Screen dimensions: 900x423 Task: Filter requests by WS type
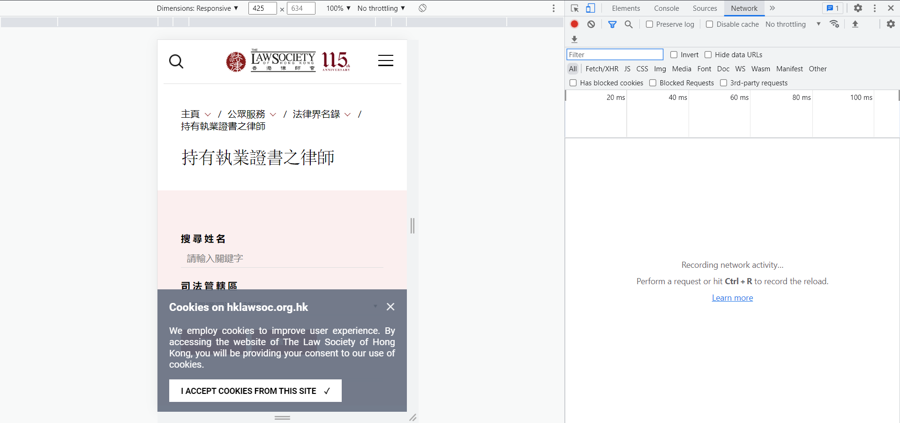(740, 68)
